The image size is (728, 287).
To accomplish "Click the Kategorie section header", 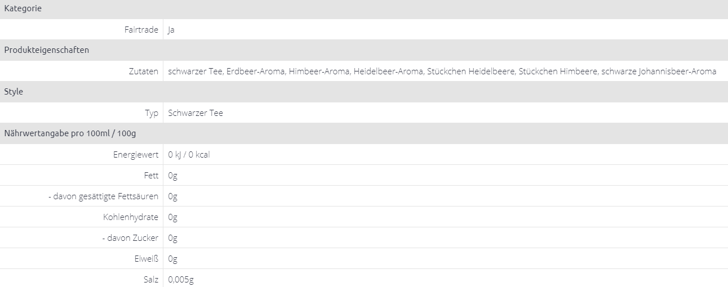I will (x=23, y=8).
